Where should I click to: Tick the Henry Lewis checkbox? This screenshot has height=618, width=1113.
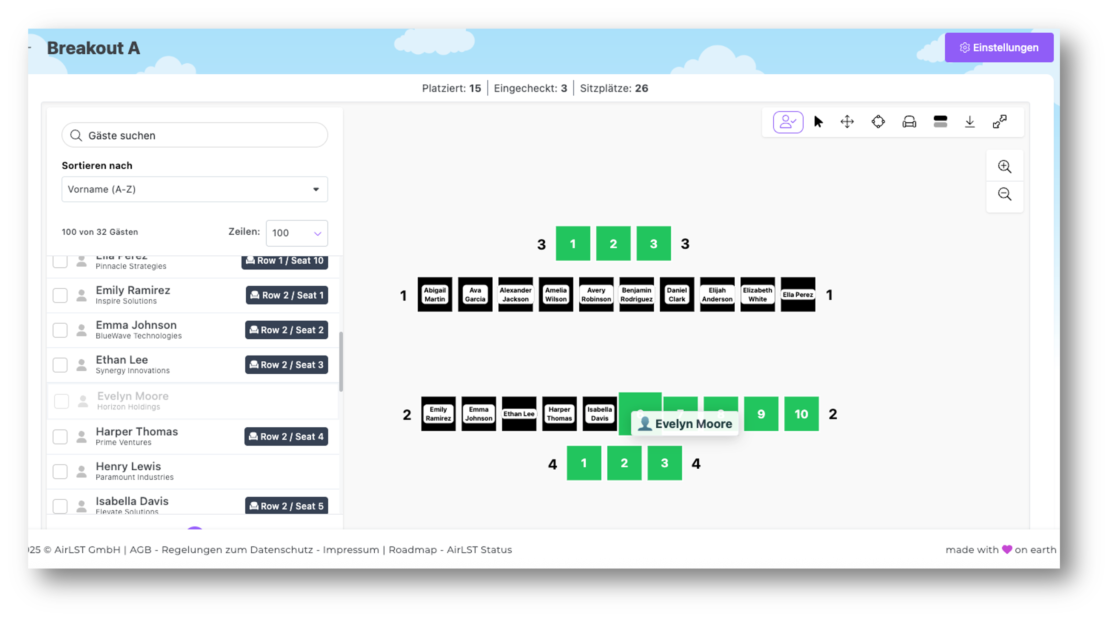pos(60,471)
